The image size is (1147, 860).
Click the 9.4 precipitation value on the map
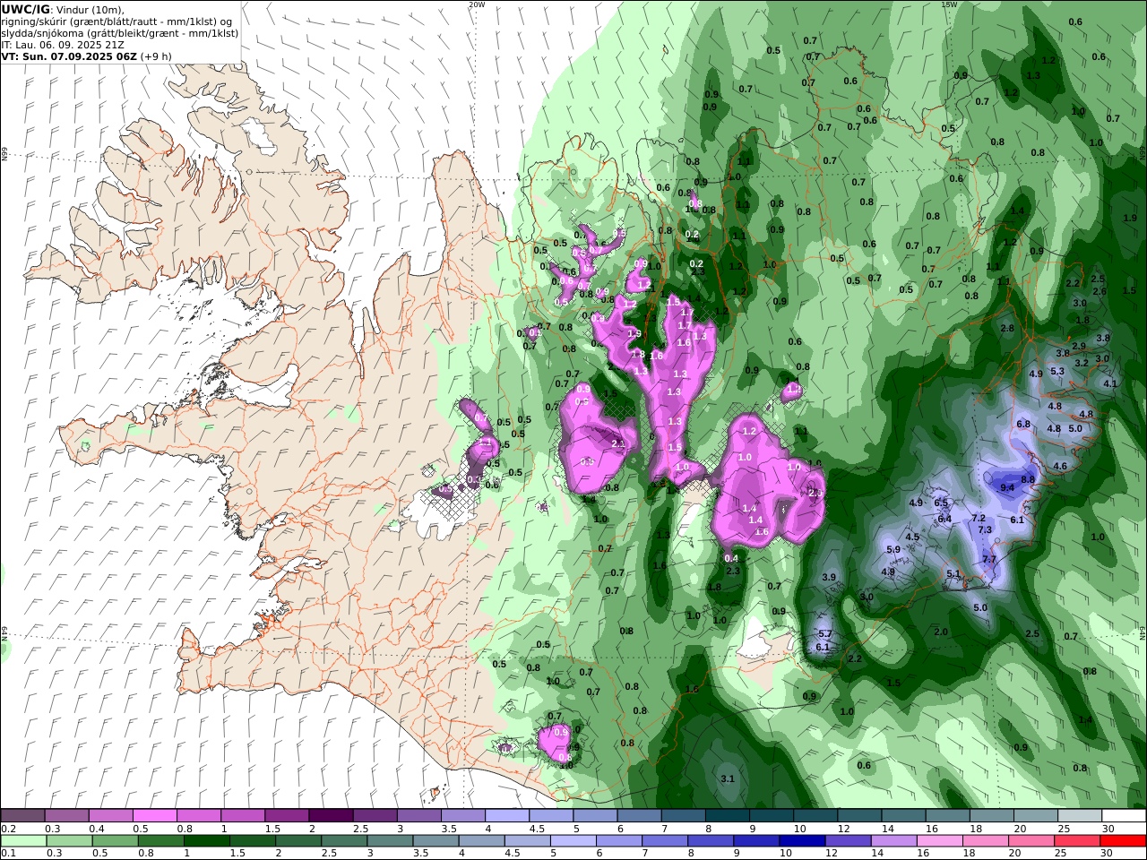[1007, 488]
